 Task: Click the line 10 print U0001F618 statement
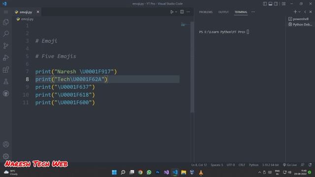pos(65,95)
